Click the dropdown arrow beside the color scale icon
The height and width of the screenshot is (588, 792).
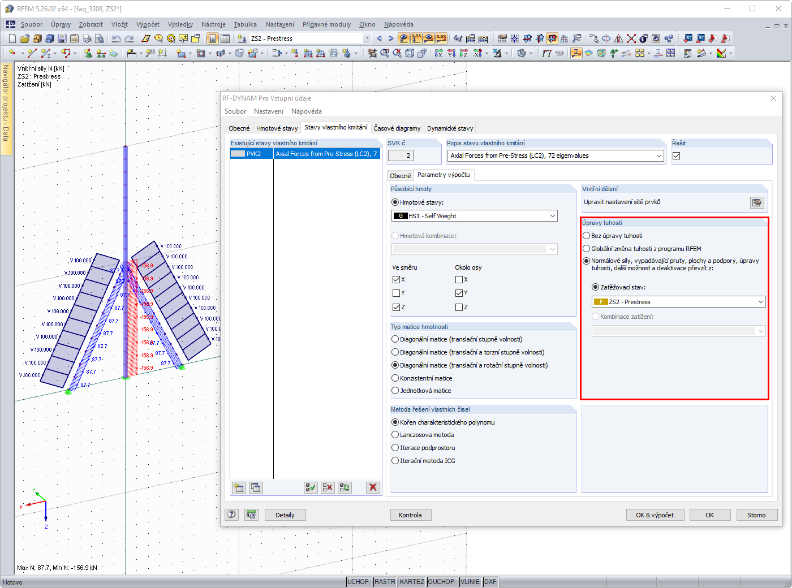click(x=730, y=53)
